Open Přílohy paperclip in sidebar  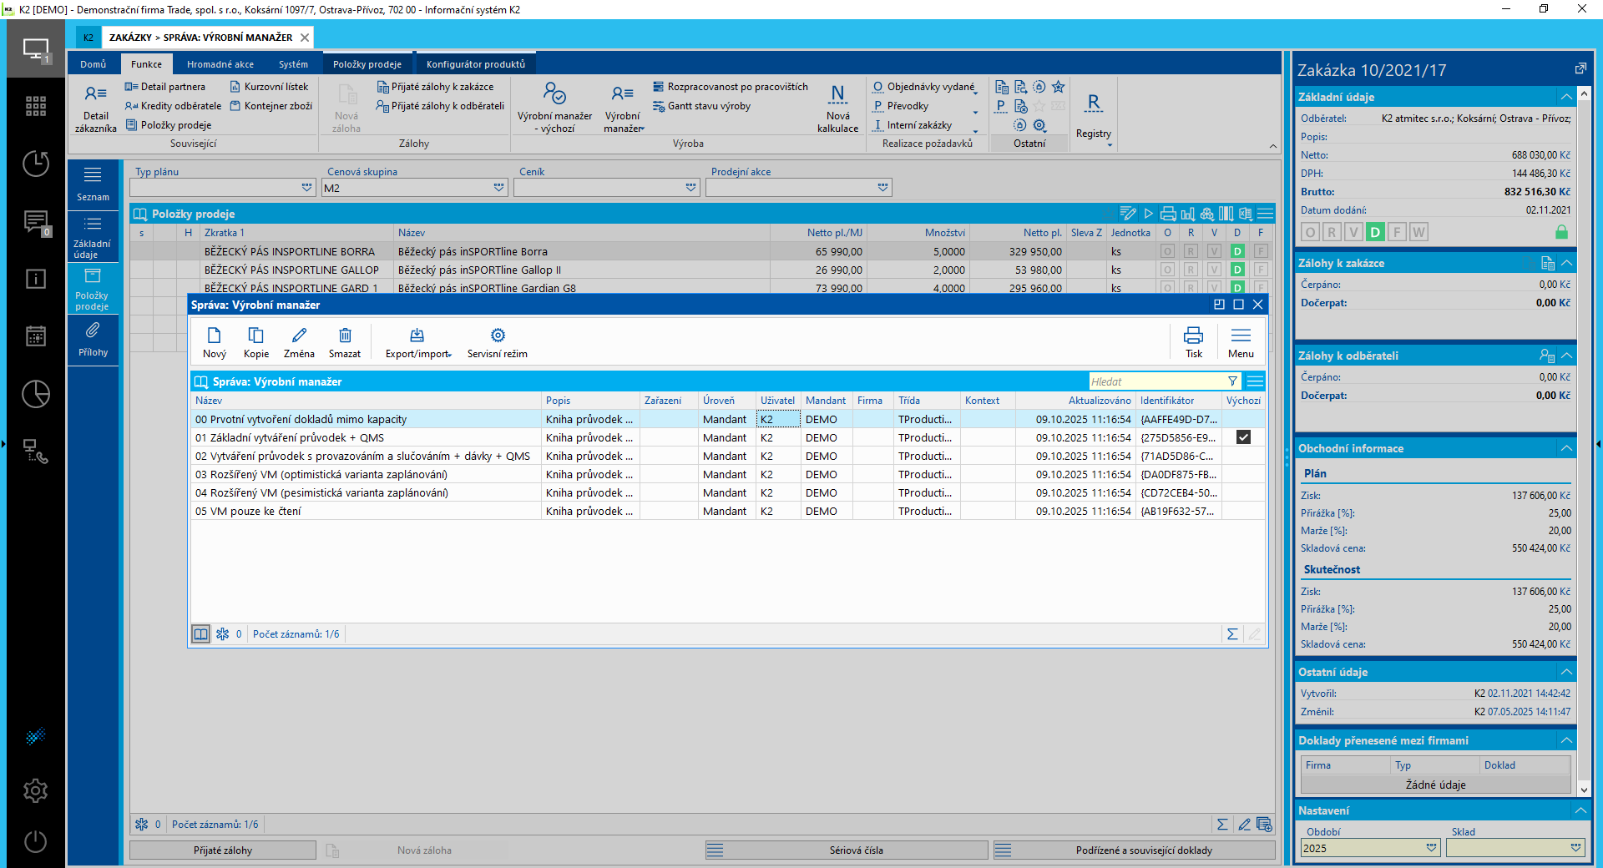coord(93,331)
